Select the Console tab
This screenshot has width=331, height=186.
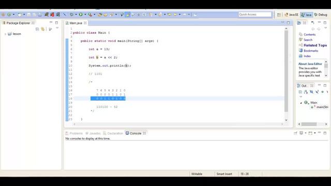[x=133, y=133]
